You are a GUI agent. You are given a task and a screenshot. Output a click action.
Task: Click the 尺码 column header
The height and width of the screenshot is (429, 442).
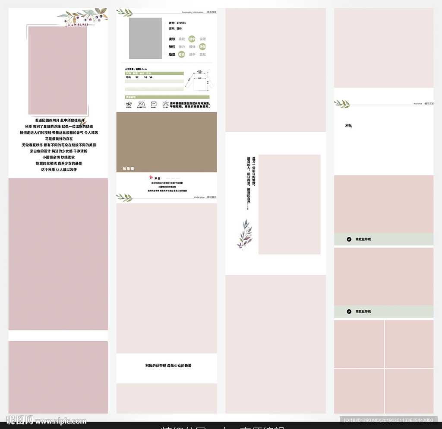click(129, 73)
